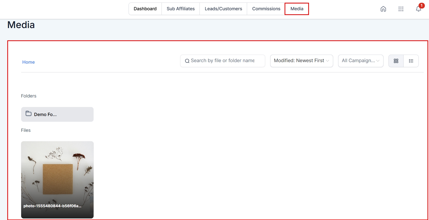Switch to list view layout

tap(411, 61)
